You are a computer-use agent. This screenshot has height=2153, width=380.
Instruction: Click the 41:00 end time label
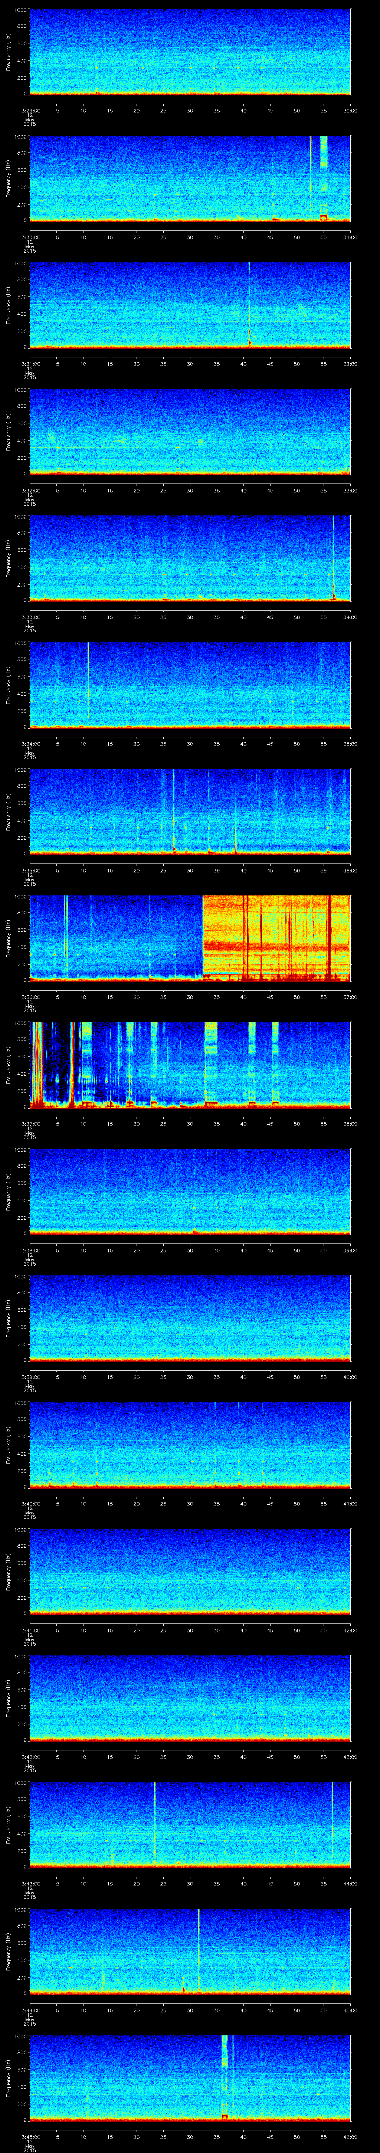pyautogui.click(x=351, y=1503)
